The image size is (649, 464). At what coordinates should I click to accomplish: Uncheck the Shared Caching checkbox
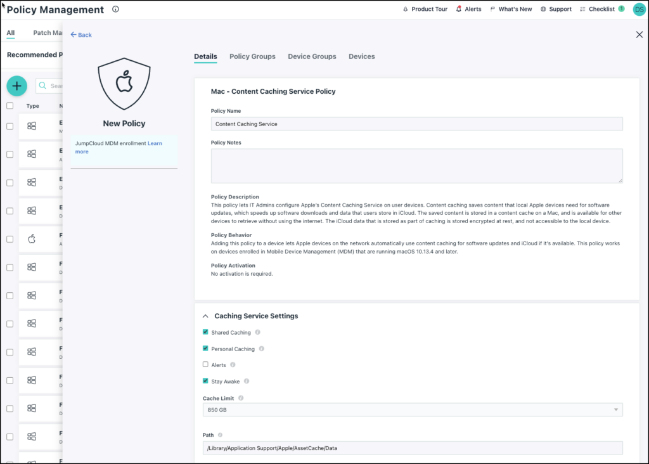(x=205, y=332)
